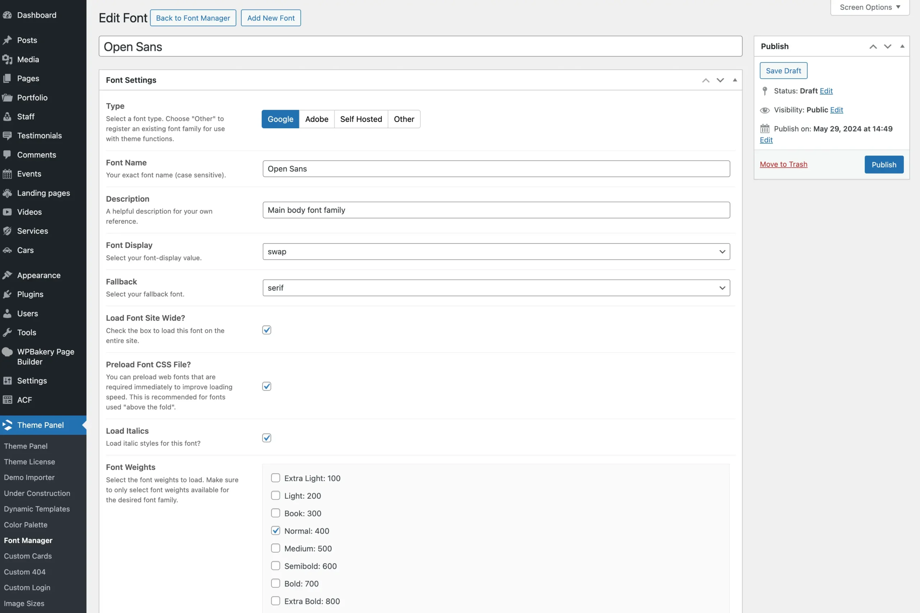Open the Font Display swap dropdown
Viewport: 920px width, 613px height.
click(496, 252)
